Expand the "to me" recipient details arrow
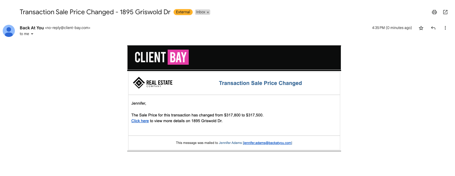This screenshot has height=176, width=455. pos(32,34)
